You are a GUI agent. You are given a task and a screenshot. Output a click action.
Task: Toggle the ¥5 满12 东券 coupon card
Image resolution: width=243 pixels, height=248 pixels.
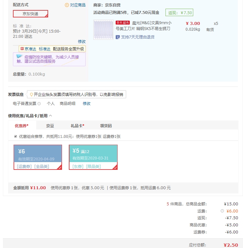pyautogui.click(x=93, y=157)
